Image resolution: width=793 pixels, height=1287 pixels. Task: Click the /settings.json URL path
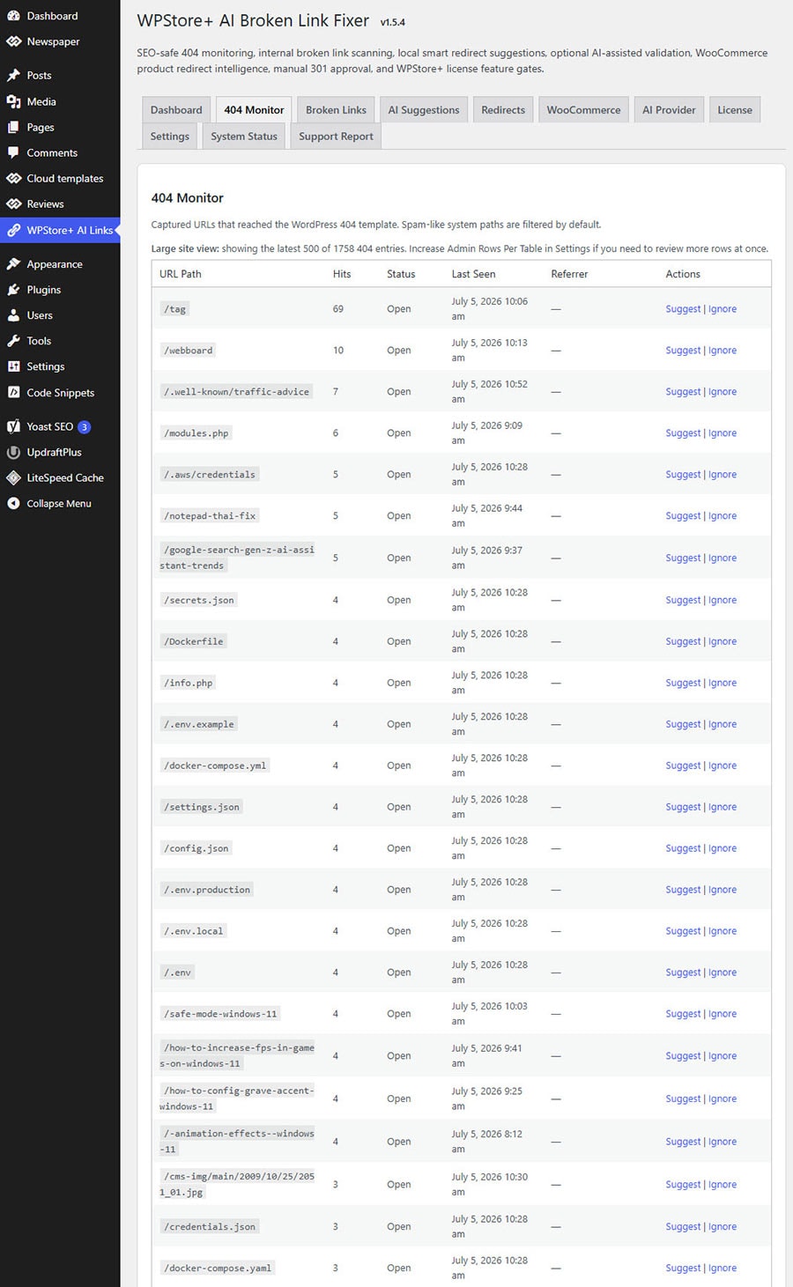click(202, 807)
